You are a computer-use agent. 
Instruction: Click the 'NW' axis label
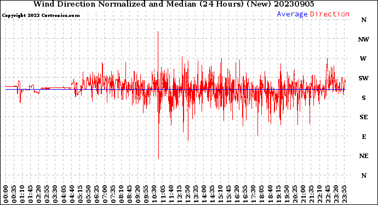tap(364, 39)
